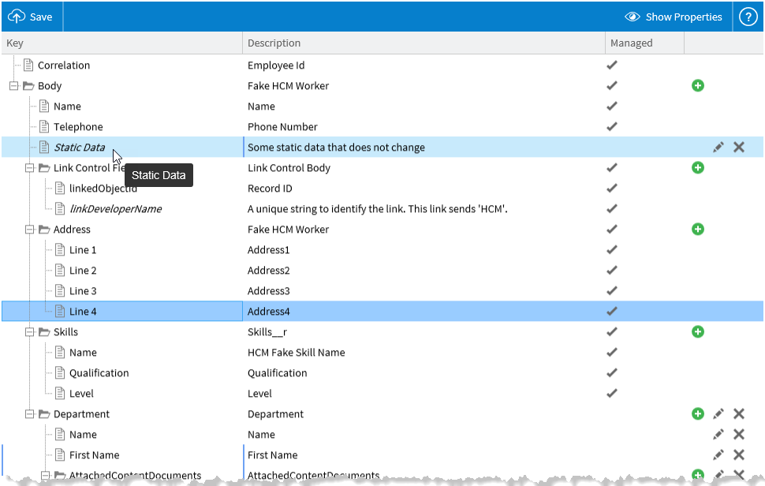Add child to Link Control Body row

pos(697,168)
